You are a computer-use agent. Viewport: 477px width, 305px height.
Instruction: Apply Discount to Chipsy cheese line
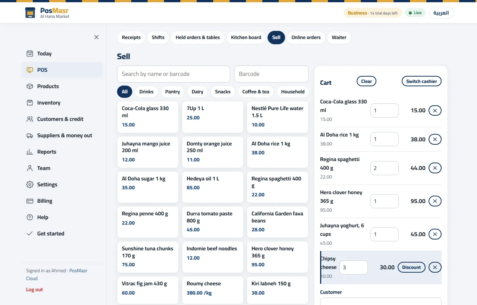411,267
